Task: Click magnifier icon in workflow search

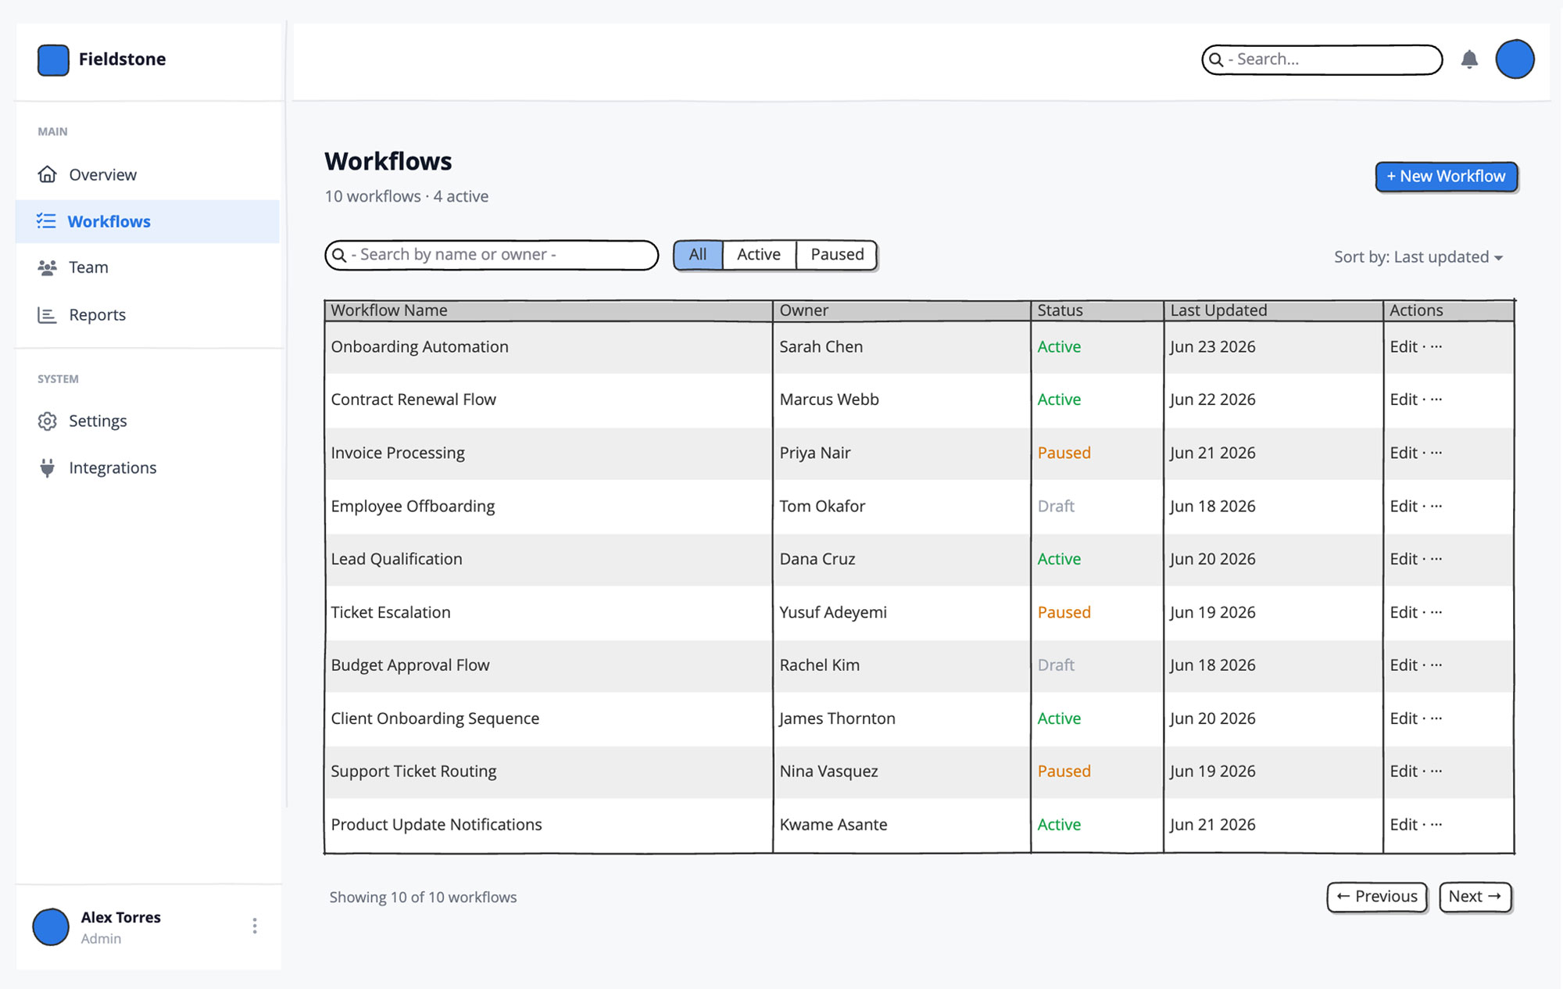Action: coord(339,255)
